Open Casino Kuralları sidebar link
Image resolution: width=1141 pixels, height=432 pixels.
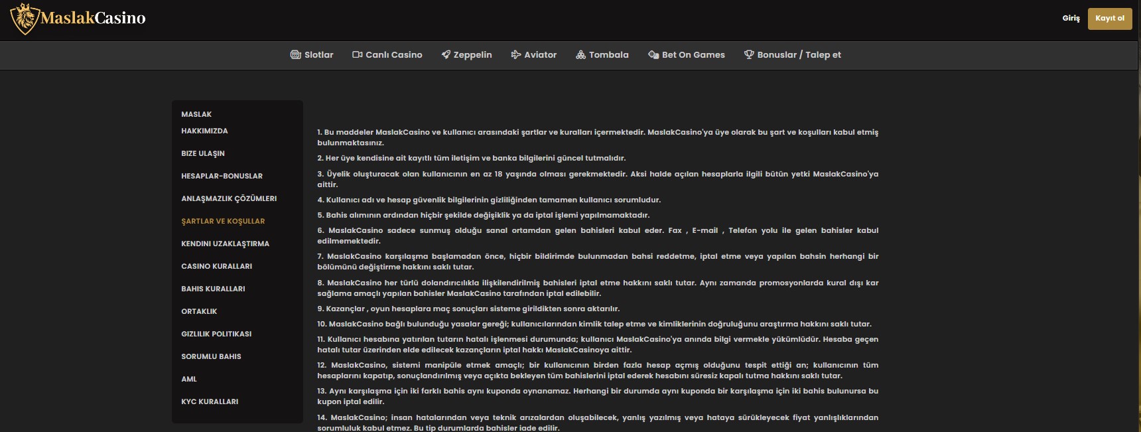216,266
